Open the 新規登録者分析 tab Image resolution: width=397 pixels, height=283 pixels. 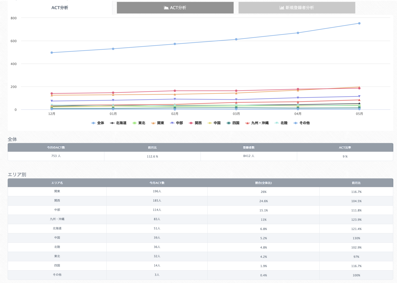(297, 8)
